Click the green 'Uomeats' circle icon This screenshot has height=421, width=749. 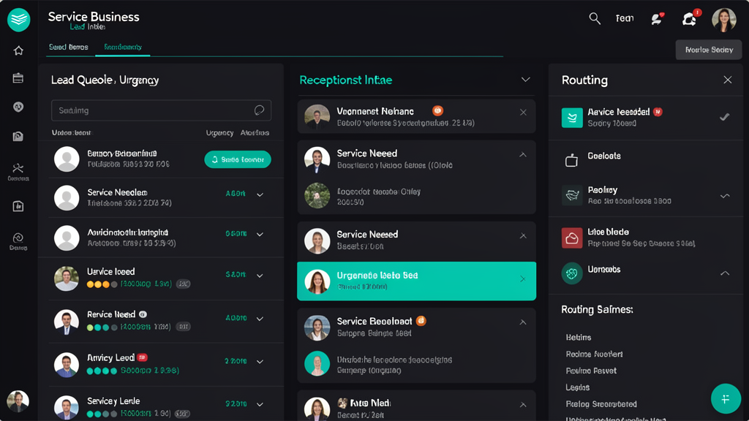click(x=572, y=273)
